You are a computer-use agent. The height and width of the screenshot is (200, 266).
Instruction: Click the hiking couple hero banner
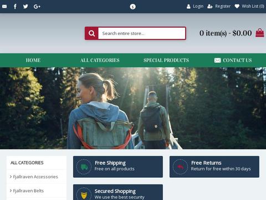click(x=133, y=108)
